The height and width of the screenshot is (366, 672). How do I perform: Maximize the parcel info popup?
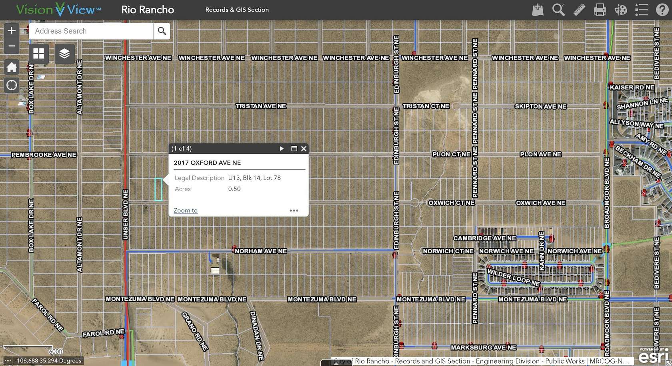294,148
